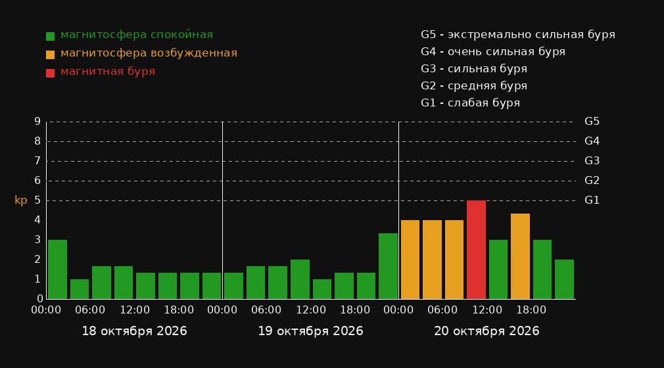The width and height of the screenshot is (664, 368).
Task: Click '12:00' time label on 20 October
Action: click(487, 310)
